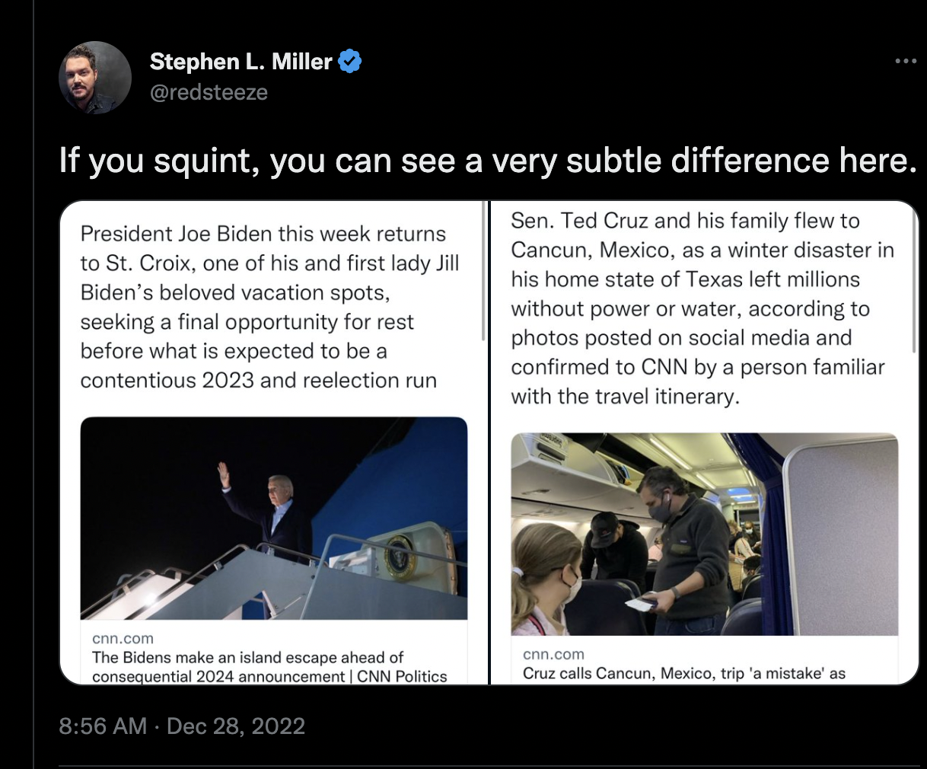Click the Biden waving on Air Force One photo

click(274, 518)
